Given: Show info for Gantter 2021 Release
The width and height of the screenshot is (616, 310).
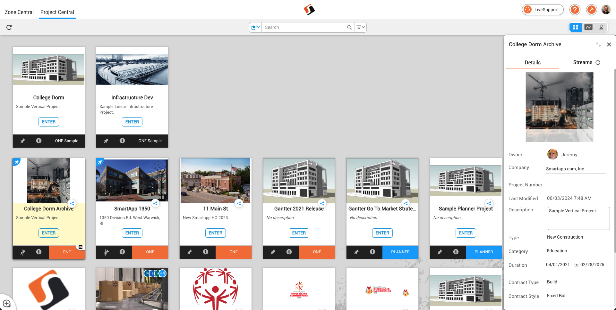Looking at the screenshot, I should pyautogui.click(x=289, y=252).
